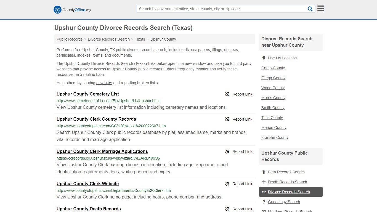Click the person icon beside Birth Records Search
The height and width of the screenshot is (212, 377).
pyautogui.click(x=264, y=172)
